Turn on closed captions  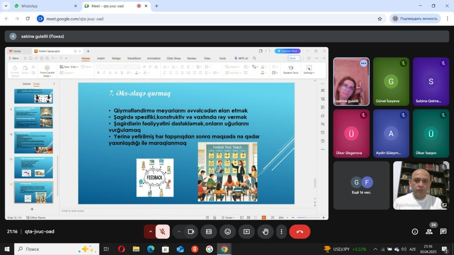pos(209,232)
